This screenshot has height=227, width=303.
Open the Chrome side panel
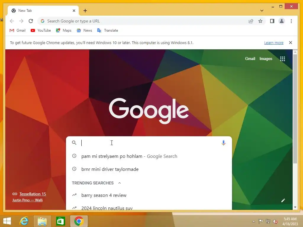tap(272, 21)
